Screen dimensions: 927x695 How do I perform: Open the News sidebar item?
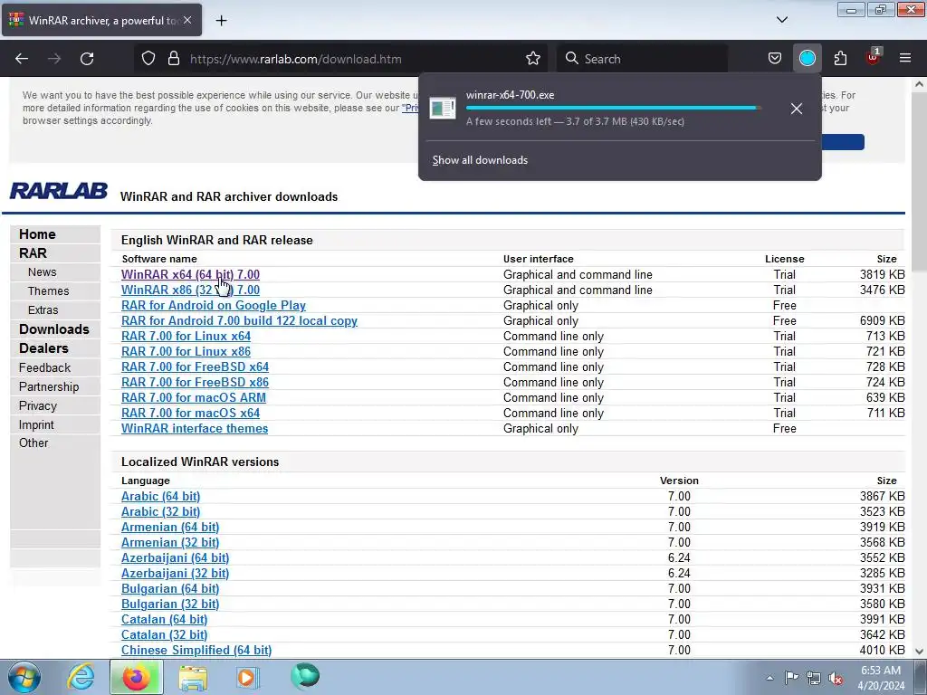(x=42, y=271)
